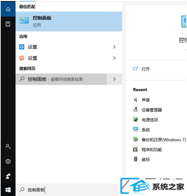Click the search box containing 控制面板
The image size is (187, 196).
tap(67, 190)
